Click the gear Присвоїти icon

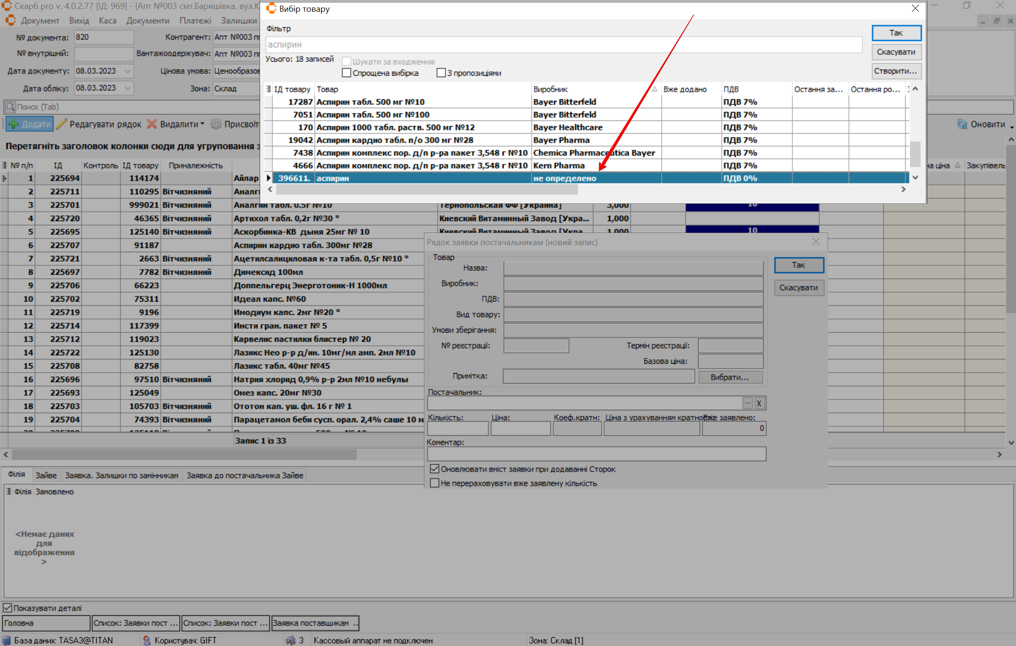(x=216, y=124)
